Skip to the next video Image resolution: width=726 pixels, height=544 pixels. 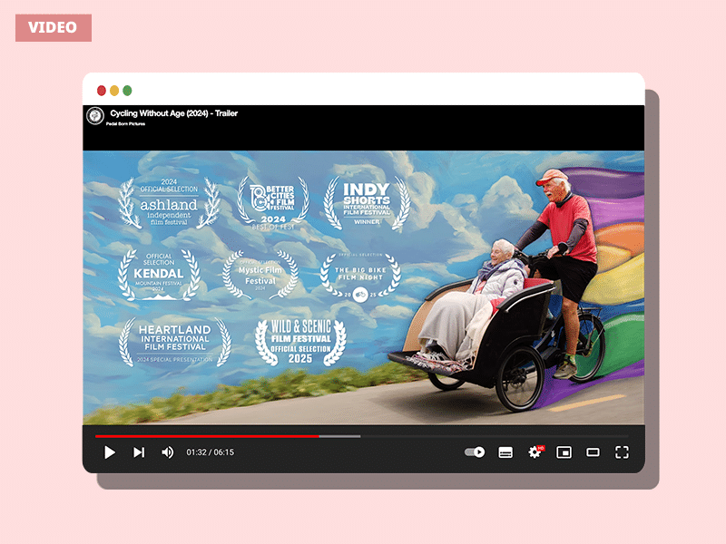click(x=139, y=452)
